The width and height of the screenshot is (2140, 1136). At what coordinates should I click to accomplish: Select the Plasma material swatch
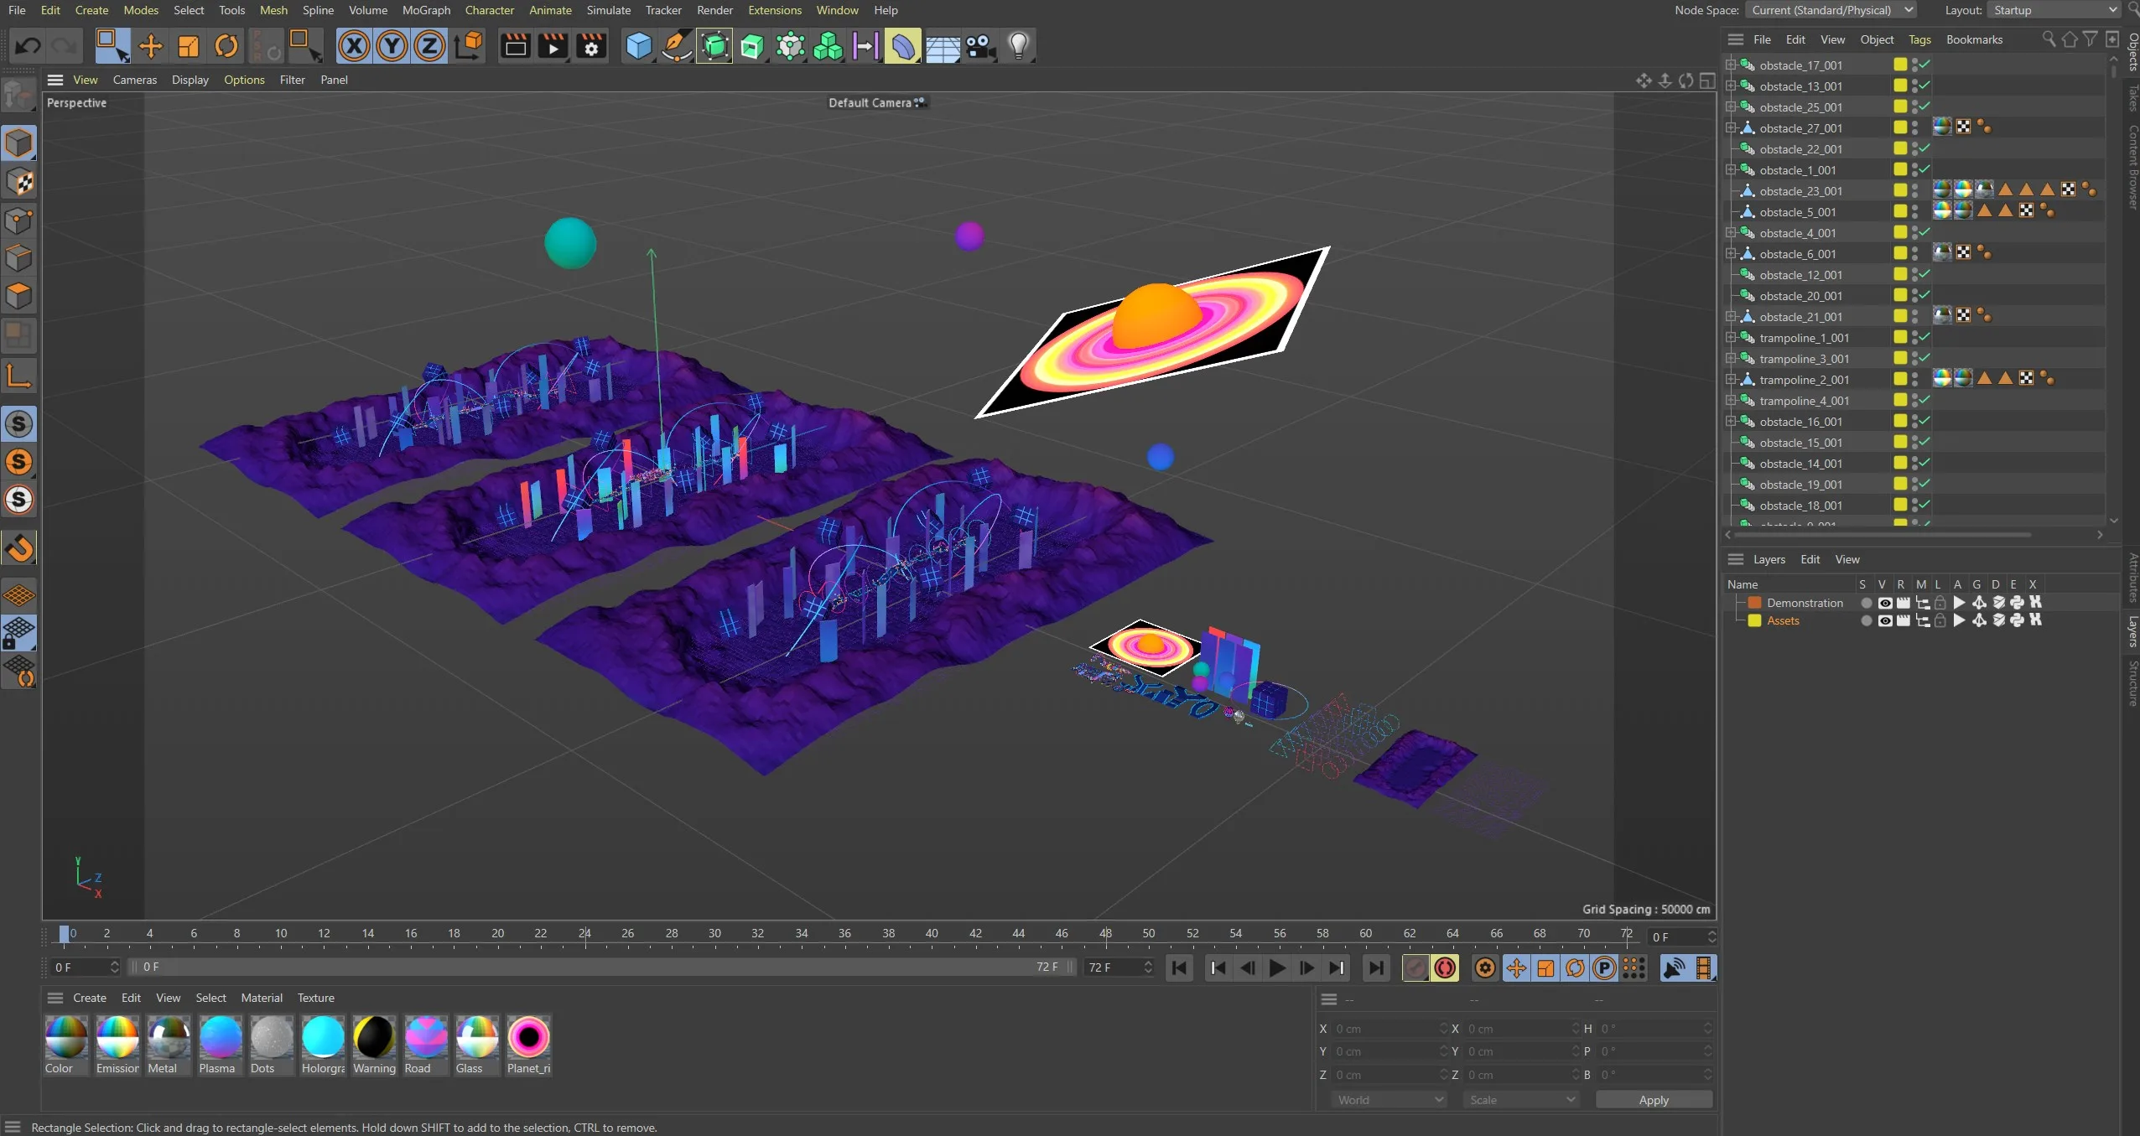point(221,1039)
